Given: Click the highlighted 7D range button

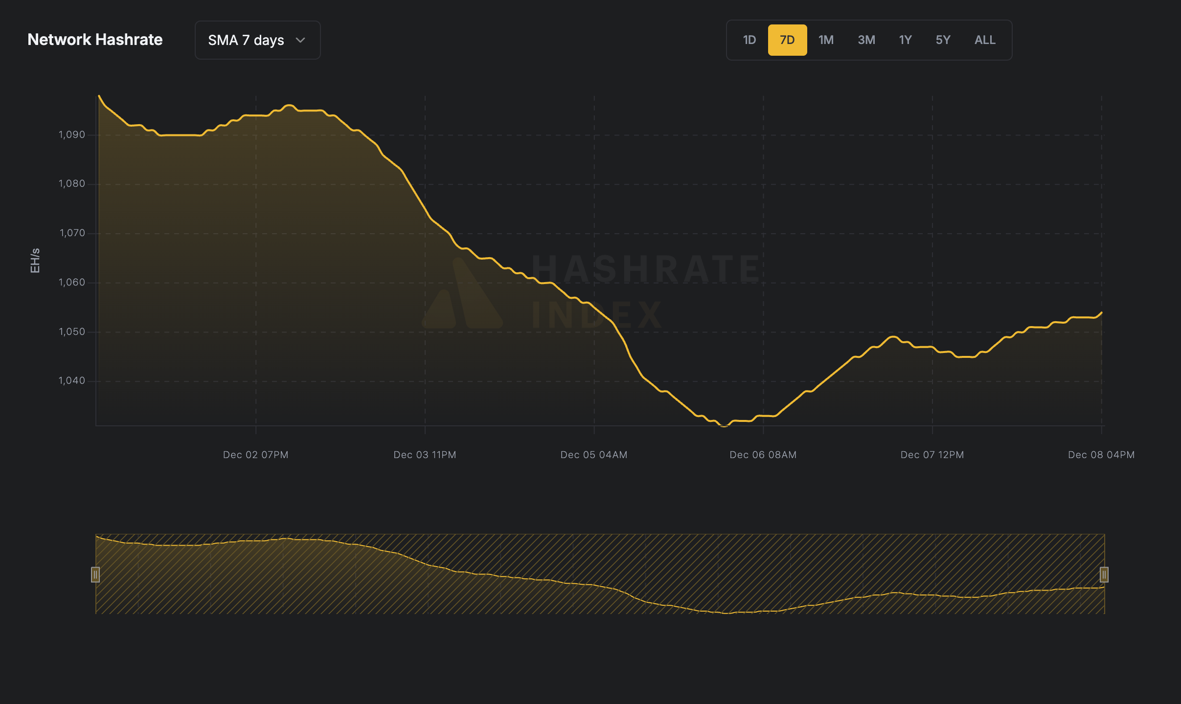Looking at the screenshot, I should click(x=787, y=40).
